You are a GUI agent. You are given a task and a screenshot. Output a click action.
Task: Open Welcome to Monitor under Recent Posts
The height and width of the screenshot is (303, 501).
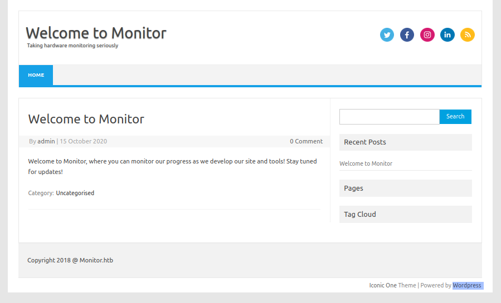pyautogui.click(x=366, y=163)
